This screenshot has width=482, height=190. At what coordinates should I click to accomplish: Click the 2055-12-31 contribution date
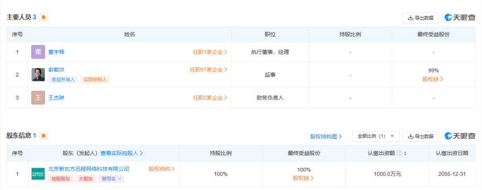pos(452,174)
